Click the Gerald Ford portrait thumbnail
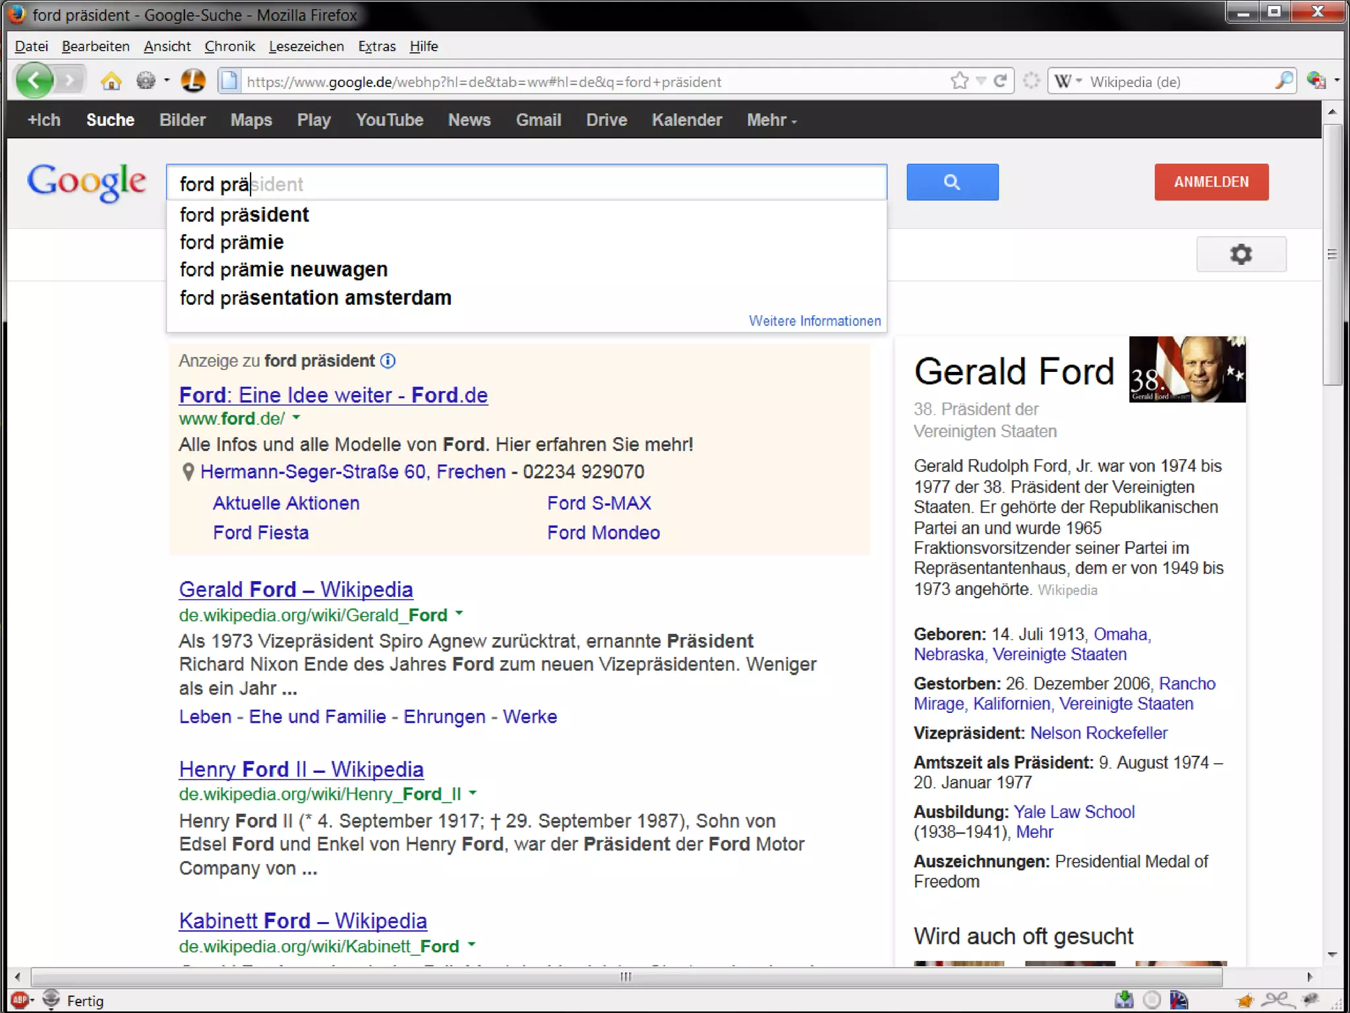This screenshot has width=1350, height=1013. tap(1187, 369)
